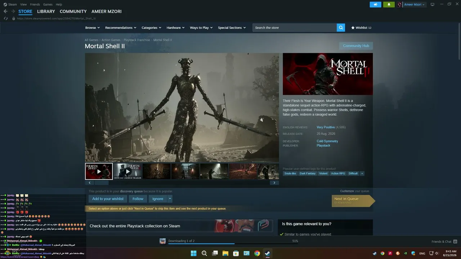Play the Official Launch Trailer thumbnail
Screen dimensions: 461x259
click(x=127, y=171)
